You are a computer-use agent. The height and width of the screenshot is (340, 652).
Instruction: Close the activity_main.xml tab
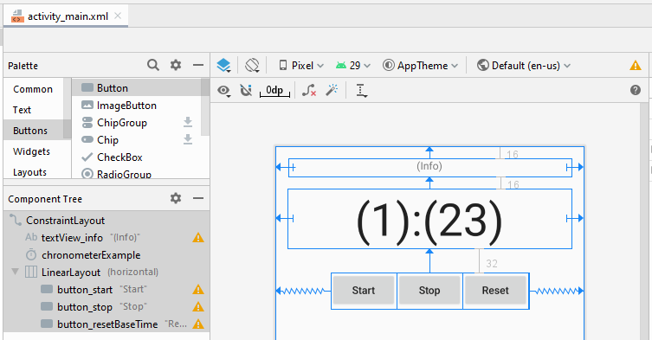(x=118, y=16)
